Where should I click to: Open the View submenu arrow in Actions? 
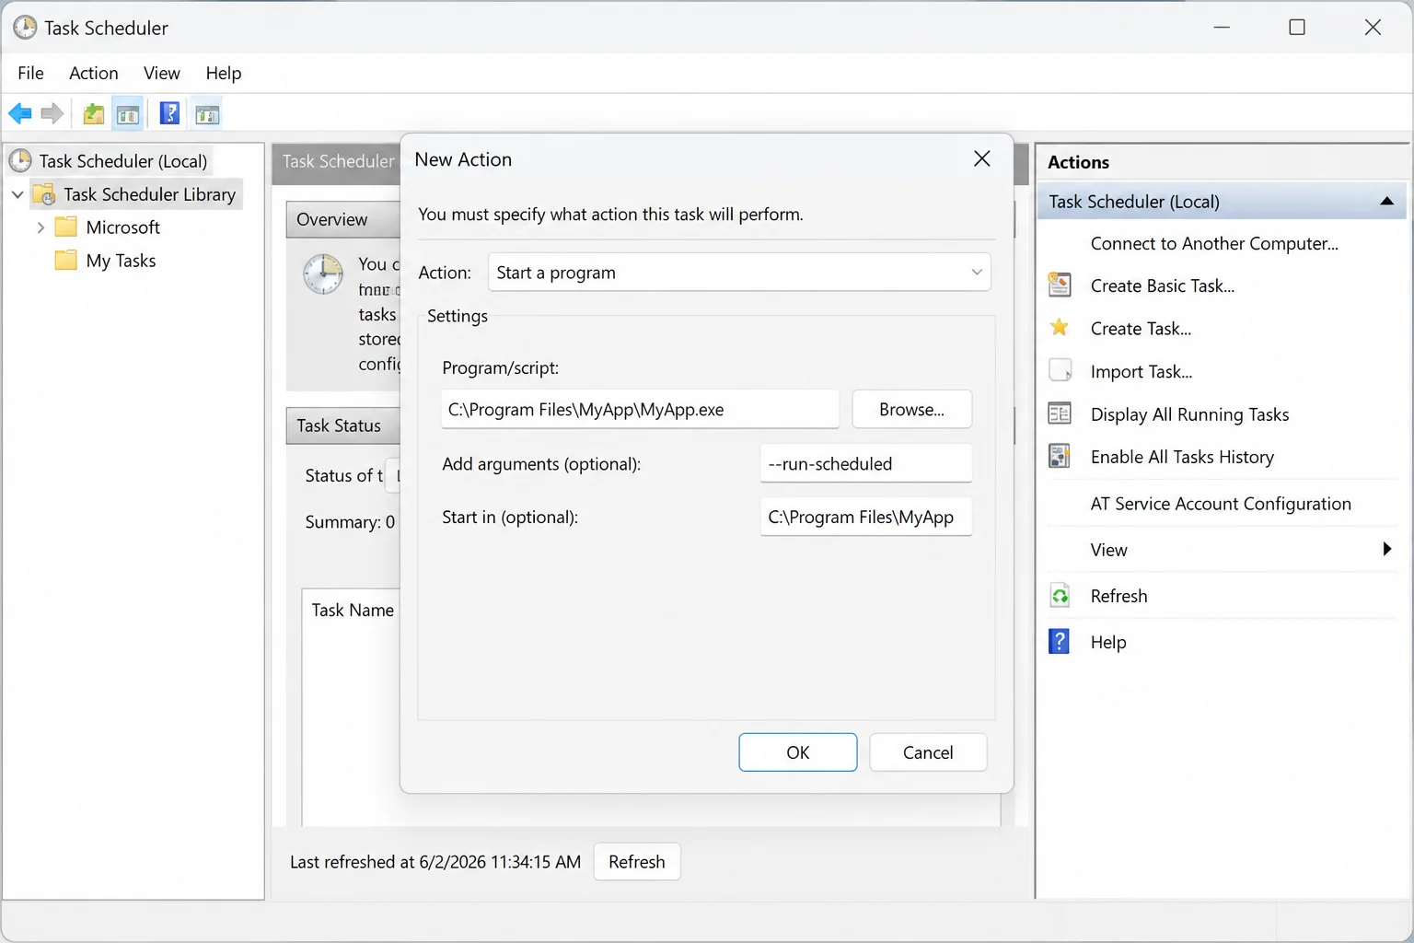(x=1387, y=549)
